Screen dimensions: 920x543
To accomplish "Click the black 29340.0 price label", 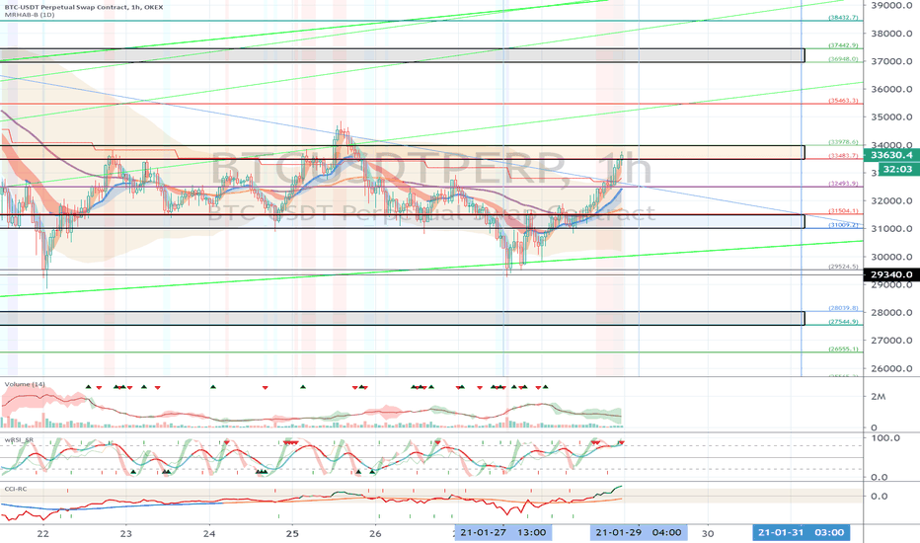I will pos(891,274).
